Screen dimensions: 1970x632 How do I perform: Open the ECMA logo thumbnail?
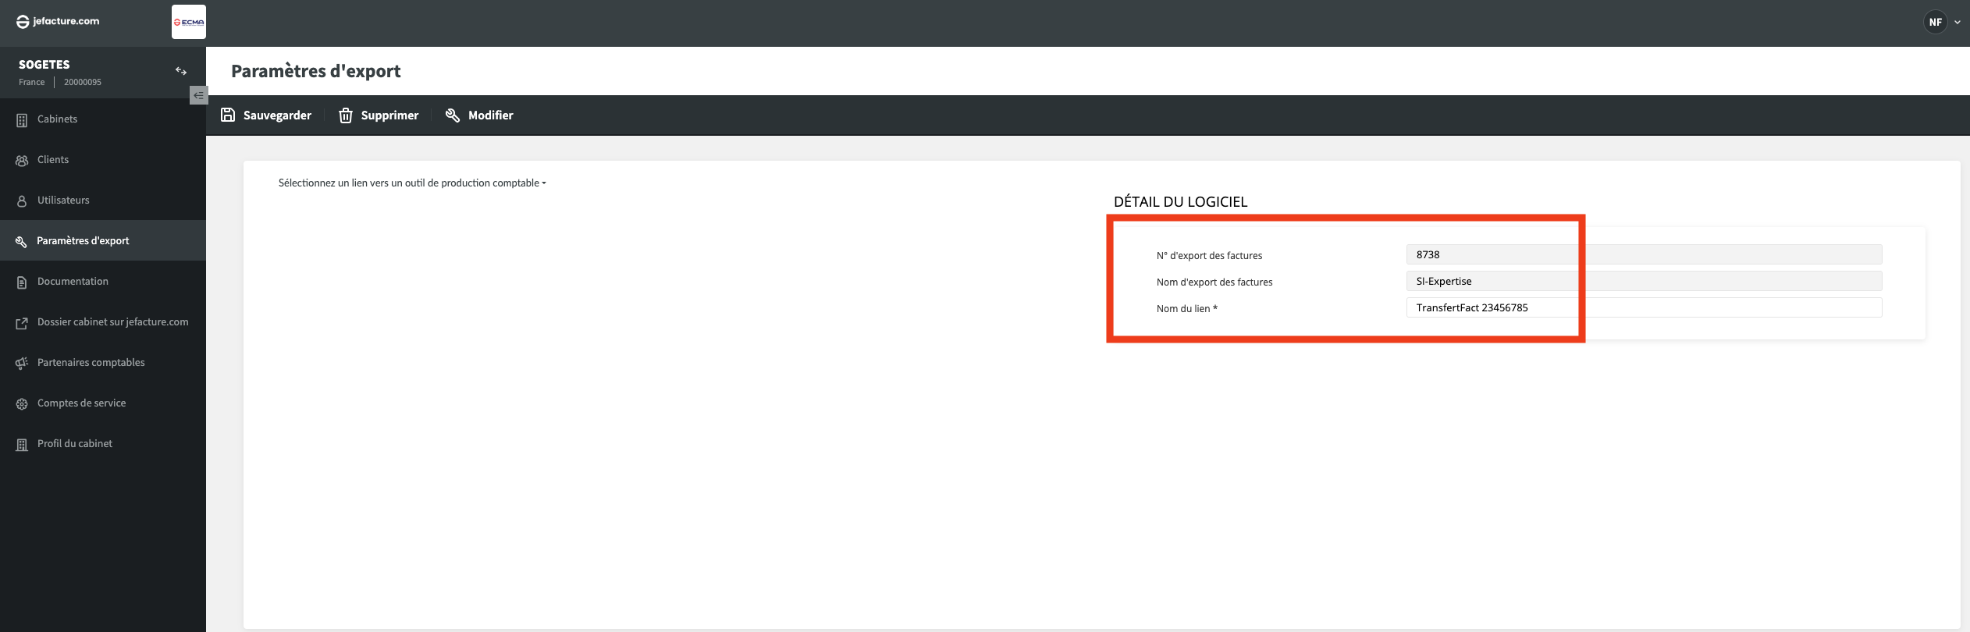pos(189,22)
